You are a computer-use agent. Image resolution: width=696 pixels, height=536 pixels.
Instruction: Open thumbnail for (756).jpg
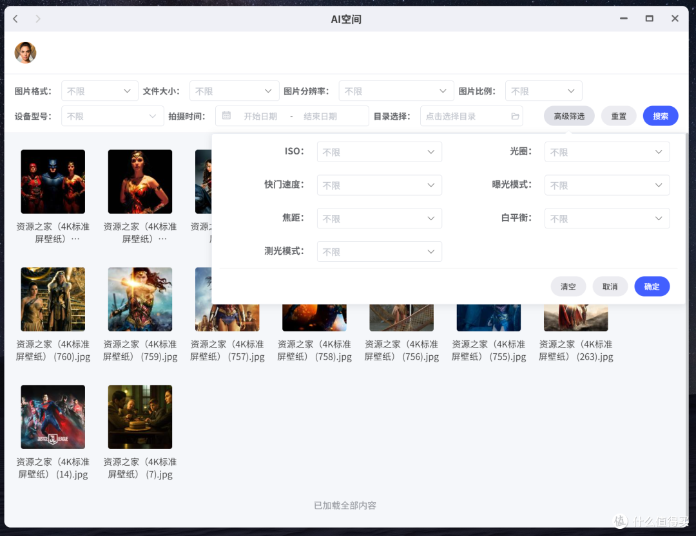[401, 318]
